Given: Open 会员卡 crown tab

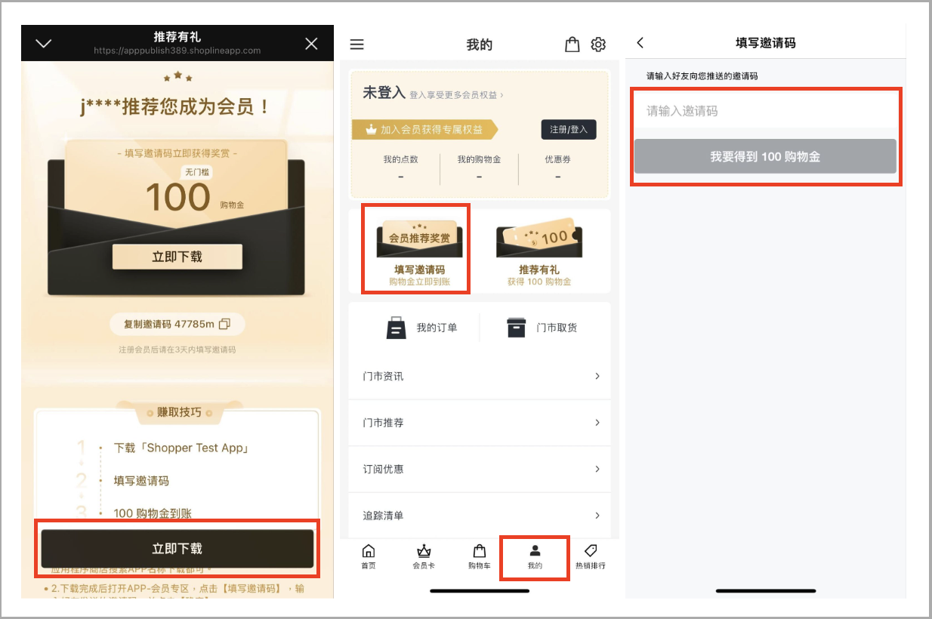Looking at the screenshot, I should pyautogui.click(x=424, y=556).
